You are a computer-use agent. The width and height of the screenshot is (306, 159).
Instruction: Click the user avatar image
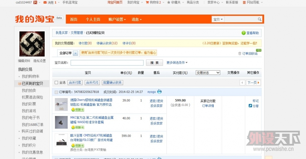coord(32,44)
